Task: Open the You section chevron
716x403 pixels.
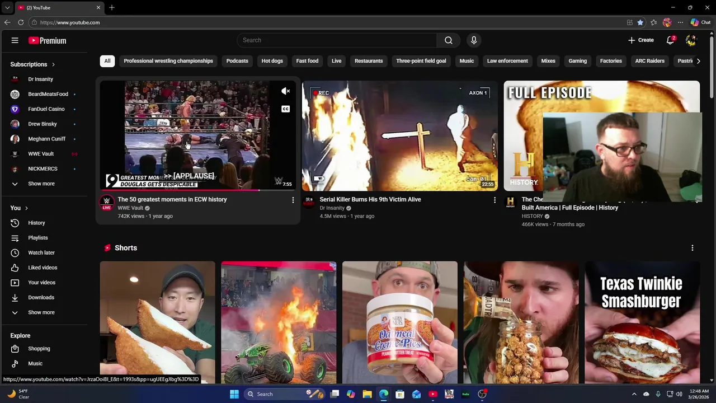Action: pos(26,208)
